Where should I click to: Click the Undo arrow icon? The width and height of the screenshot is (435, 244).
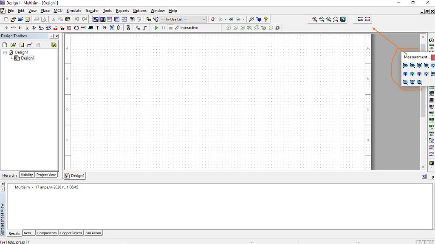(77, 19)
